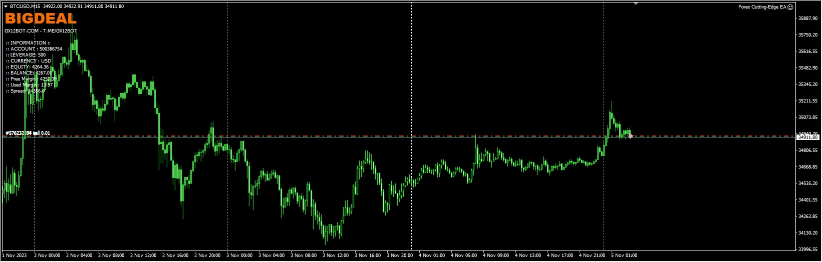
Task: Click the LEVERAGE: 500 line
Action: (x=26, y=55)
